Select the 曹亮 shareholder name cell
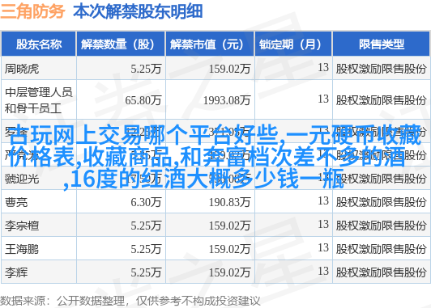The width and height of the screenshot is (431, 308). point(39,202)
